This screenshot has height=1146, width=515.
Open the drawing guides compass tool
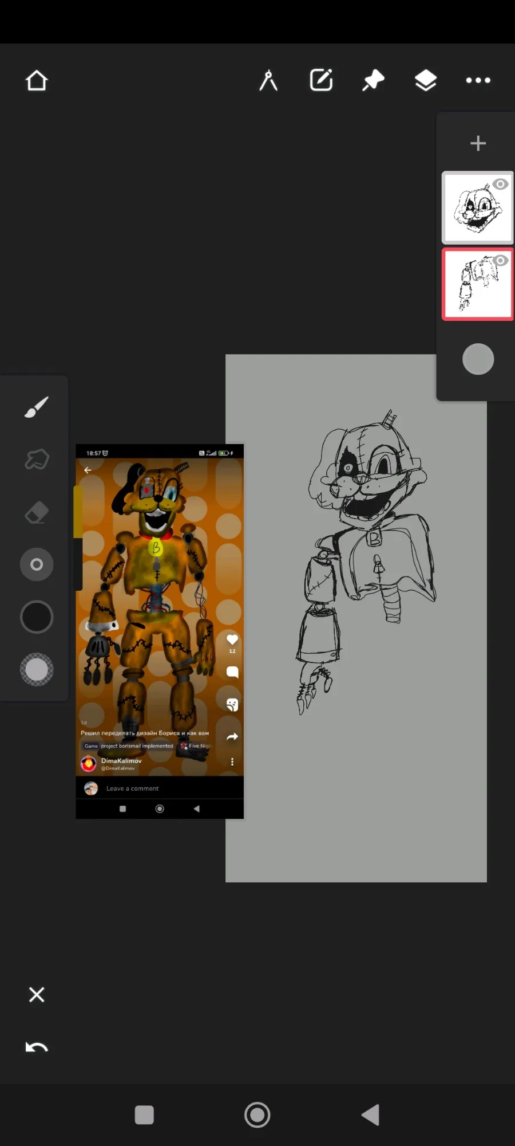pos(268,80)
